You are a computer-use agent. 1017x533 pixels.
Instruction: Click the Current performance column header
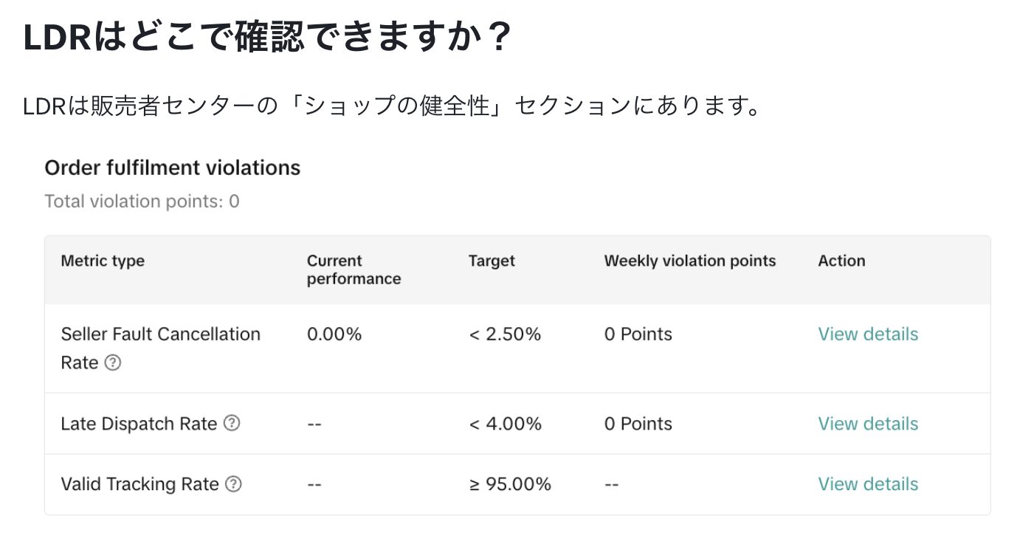(x=354, y=269)
